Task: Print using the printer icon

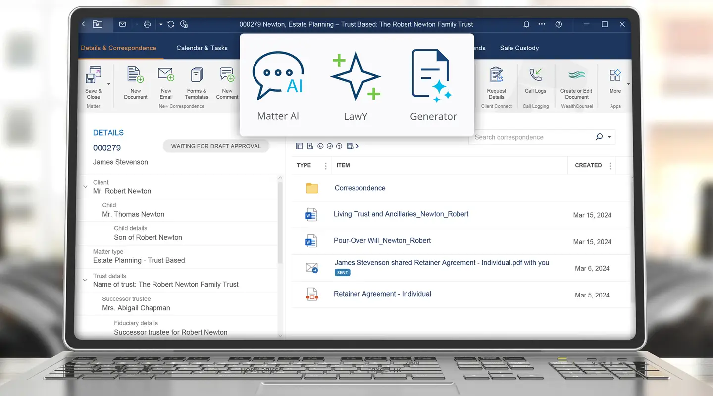Action: pyautogui.click(x=147, y=24)
